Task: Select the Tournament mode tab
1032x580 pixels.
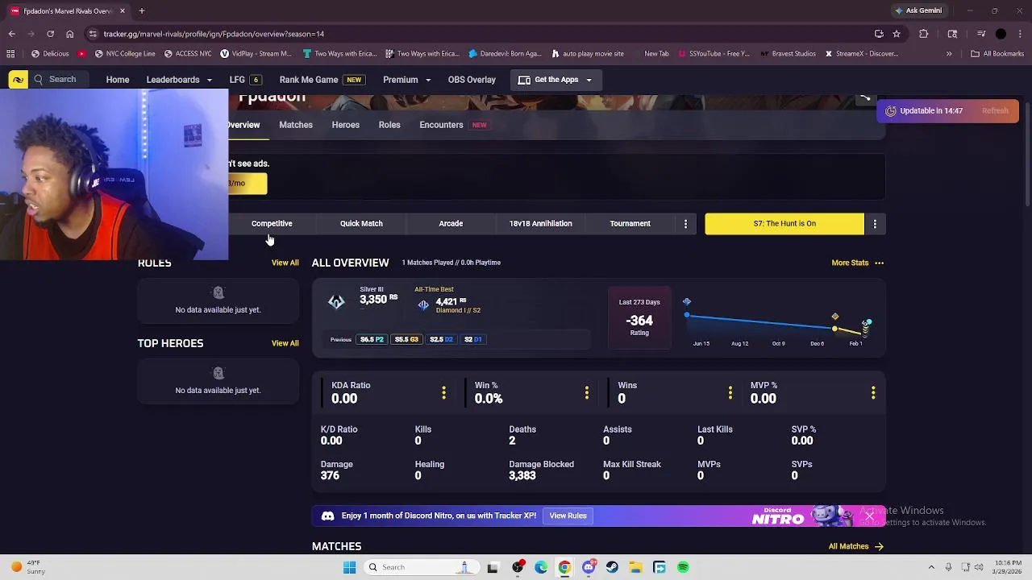Action: pyautogui.click(x=630, y=223)
